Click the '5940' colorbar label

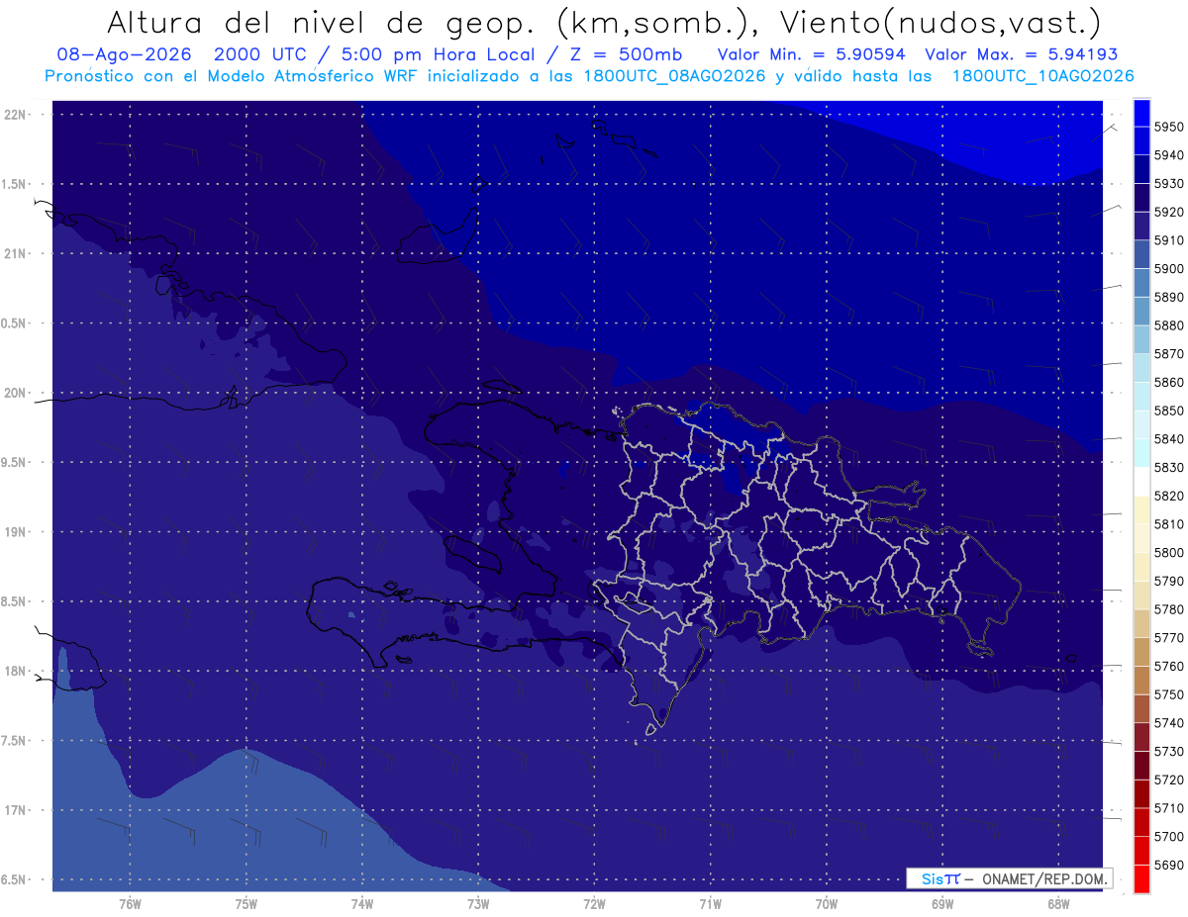click(1169, 155)
